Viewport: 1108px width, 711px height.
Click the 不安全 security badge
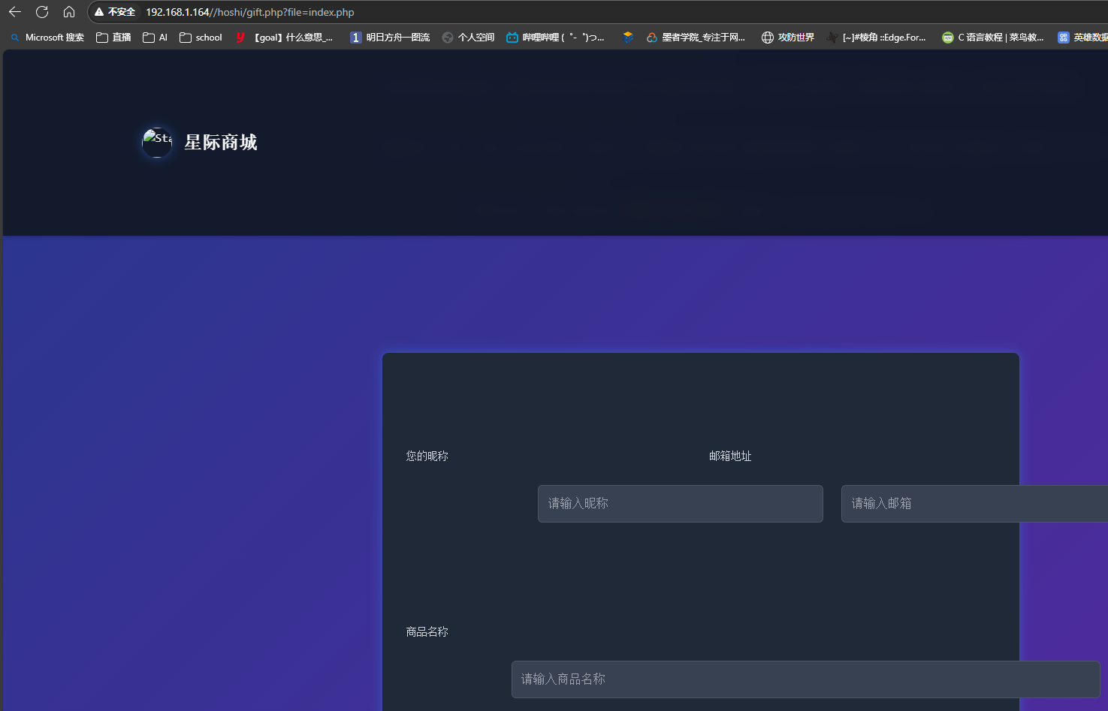point(114,11)
